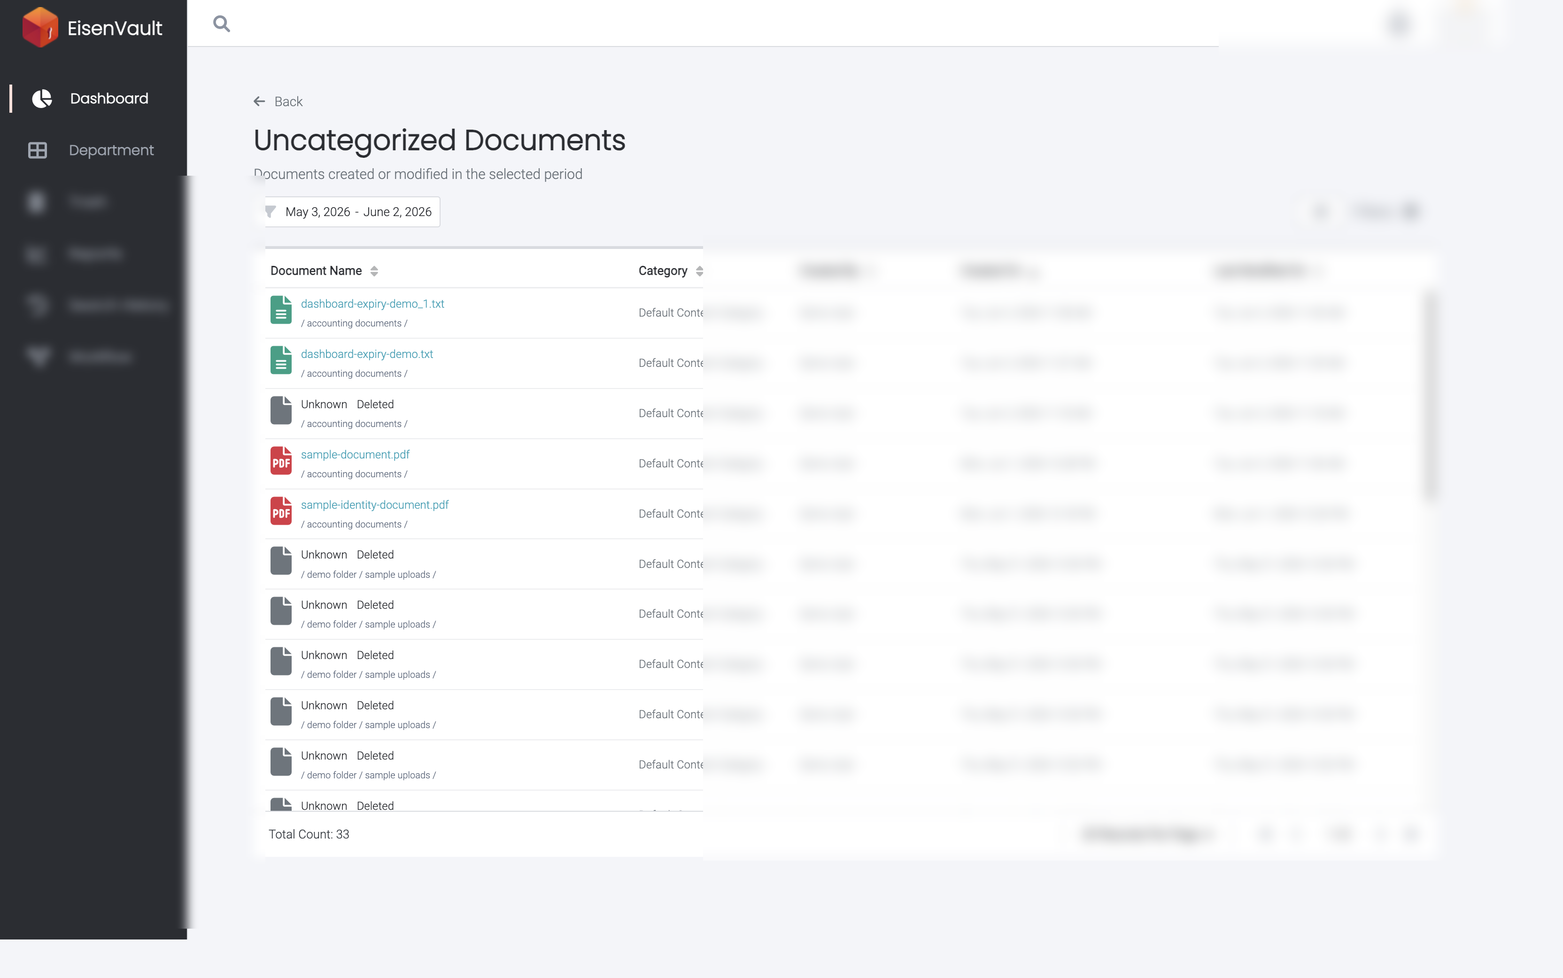Click grey file icon in accounting documents deleted row
1563x978 pixels.
281,411
